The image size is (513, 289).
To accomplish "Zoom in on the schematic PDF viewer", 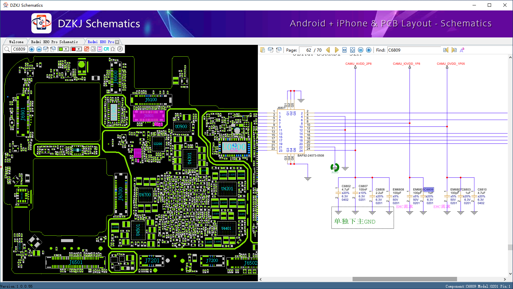I will coord(369,50).
